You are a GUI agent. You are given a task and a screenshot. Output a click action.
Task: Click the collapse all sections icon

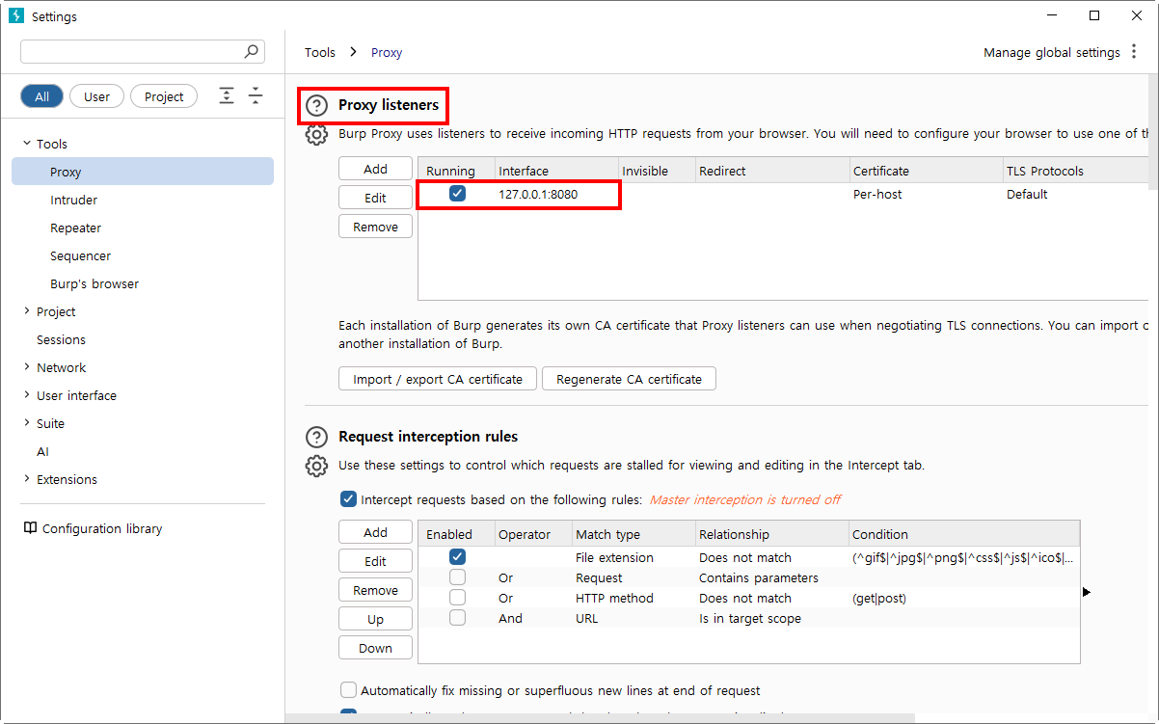tap(256, 95)
